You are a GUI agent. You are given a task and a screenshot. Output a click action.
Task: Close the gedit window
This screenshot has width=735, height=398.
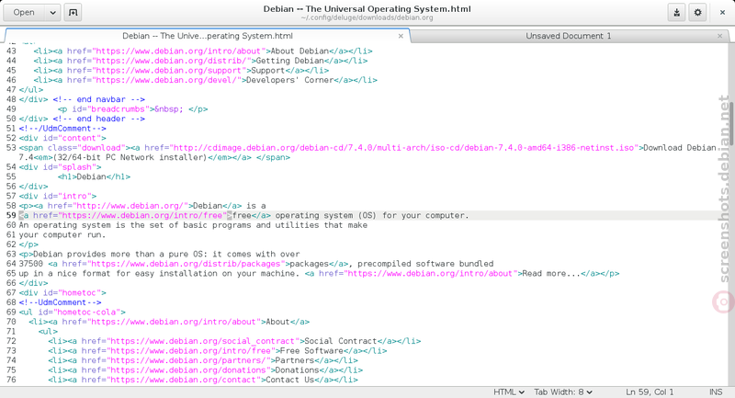(722, 13)
